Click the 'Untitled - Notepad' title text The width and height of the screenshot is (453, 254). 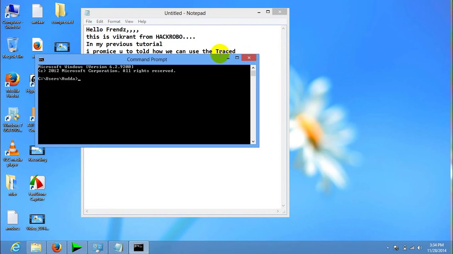(x=185, y=13)
